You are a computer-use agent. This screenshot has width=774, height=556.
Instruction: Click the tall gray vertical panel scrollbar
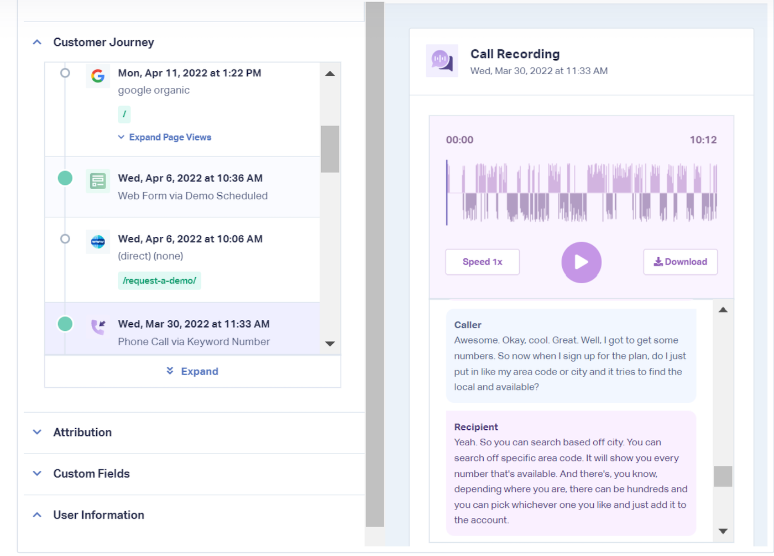tap(375, 264)
